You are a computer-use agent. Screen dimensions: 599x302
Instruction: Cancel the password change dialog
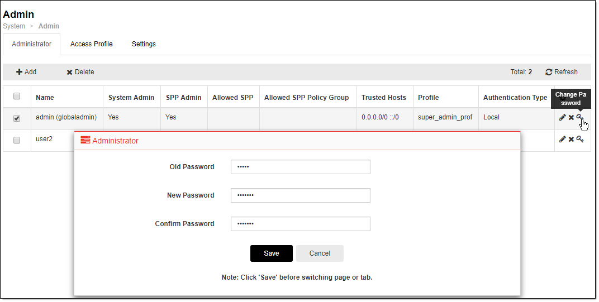(320, 253)
